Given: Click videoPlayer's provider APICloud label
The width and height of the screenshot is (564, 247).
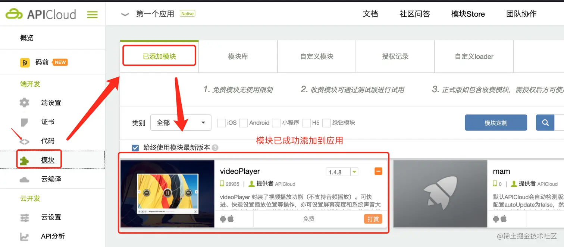Looking at the screenshot, I should [x=285, y=184].
